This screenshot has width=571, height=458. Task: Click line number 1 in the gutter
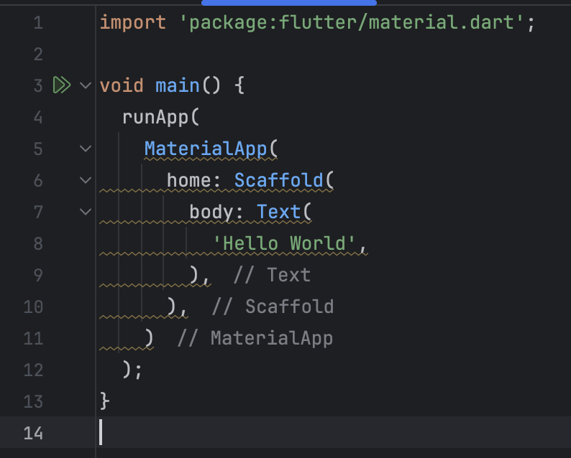(38, 22)
